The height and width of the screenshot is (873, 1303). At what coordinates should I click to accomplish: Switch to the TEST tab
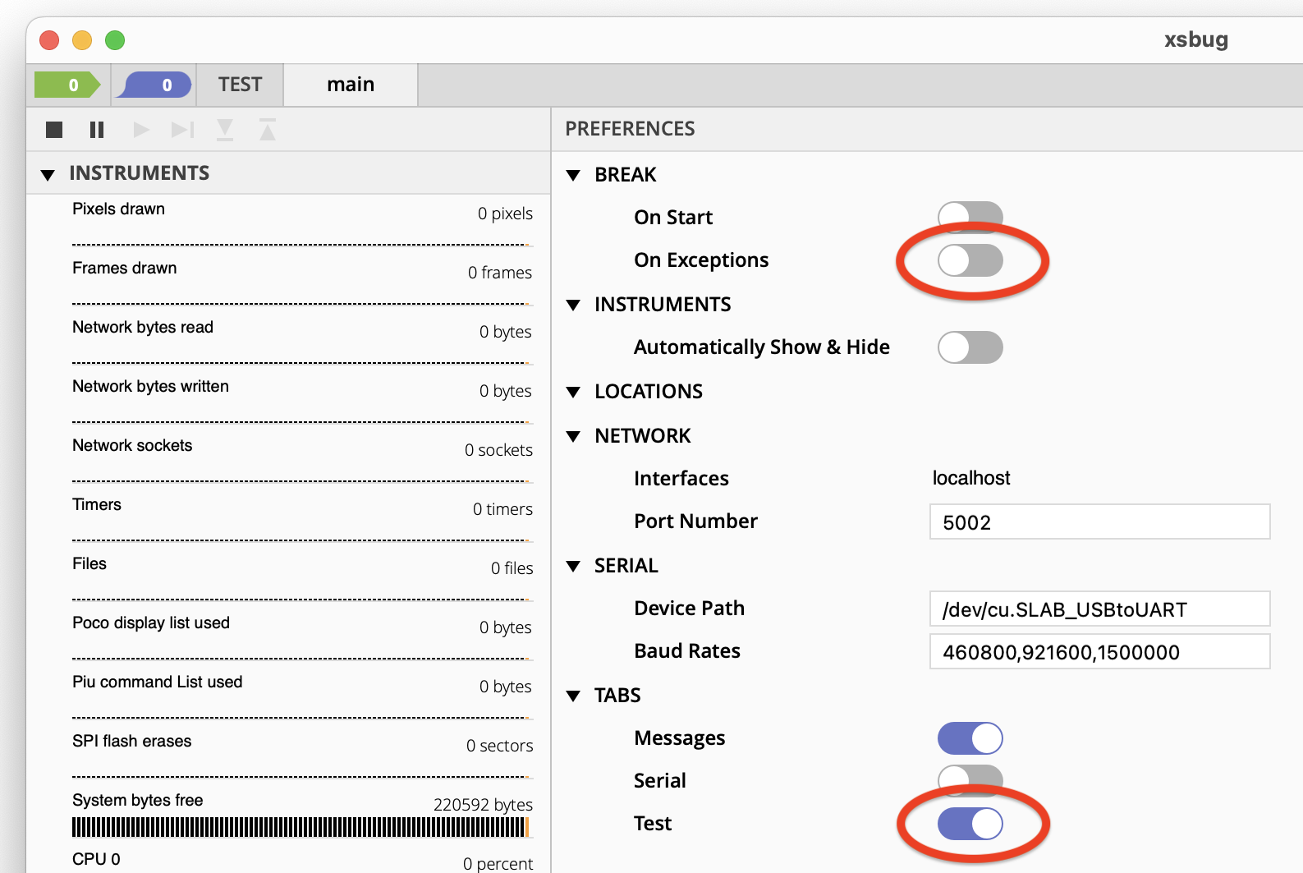tap(240, 85)
